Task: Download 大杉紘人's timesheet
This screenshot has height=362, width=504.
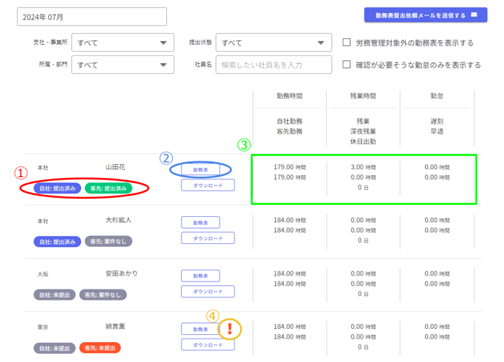Action: point(207,238)
